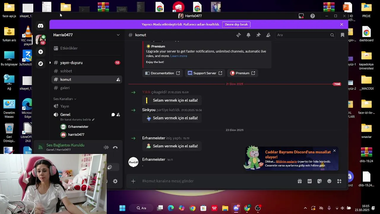Show hidden tray icons chevron

(x=305, y=208)
